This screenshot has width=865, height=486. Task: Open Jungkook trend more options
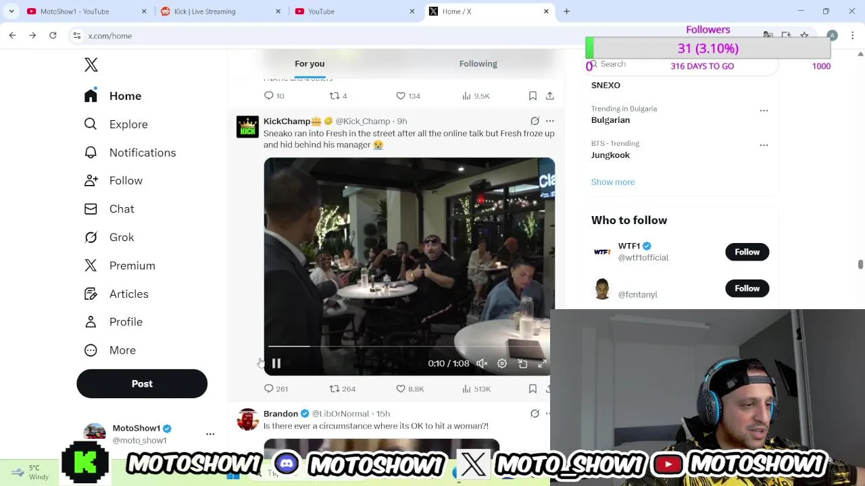[764, 145]
